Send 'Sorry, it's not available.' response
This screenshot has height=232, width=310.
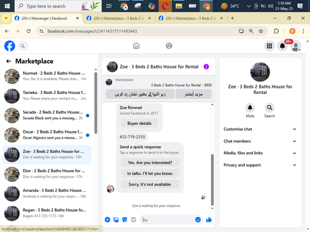tap(150, 184)
